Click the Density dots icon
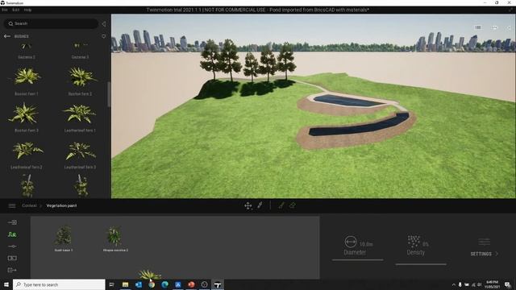 click(414, 242)
